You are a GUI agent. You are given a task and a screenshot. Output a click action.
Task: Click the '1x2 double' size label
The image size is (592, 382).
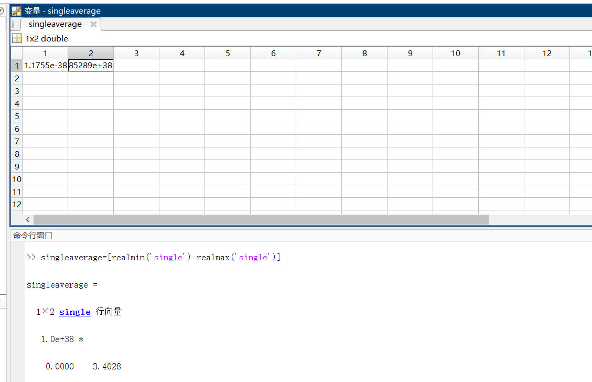47,38
